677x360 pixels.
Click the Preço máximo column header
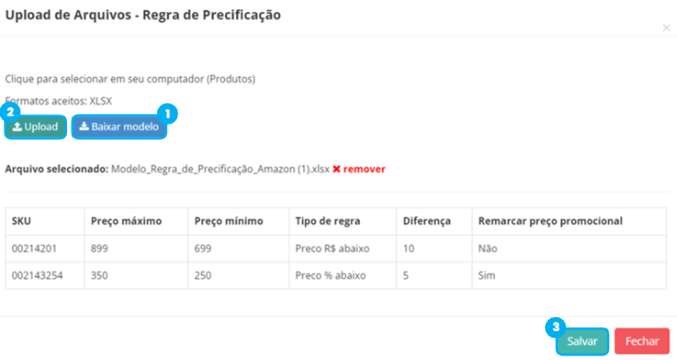click(x=126, y=221)
